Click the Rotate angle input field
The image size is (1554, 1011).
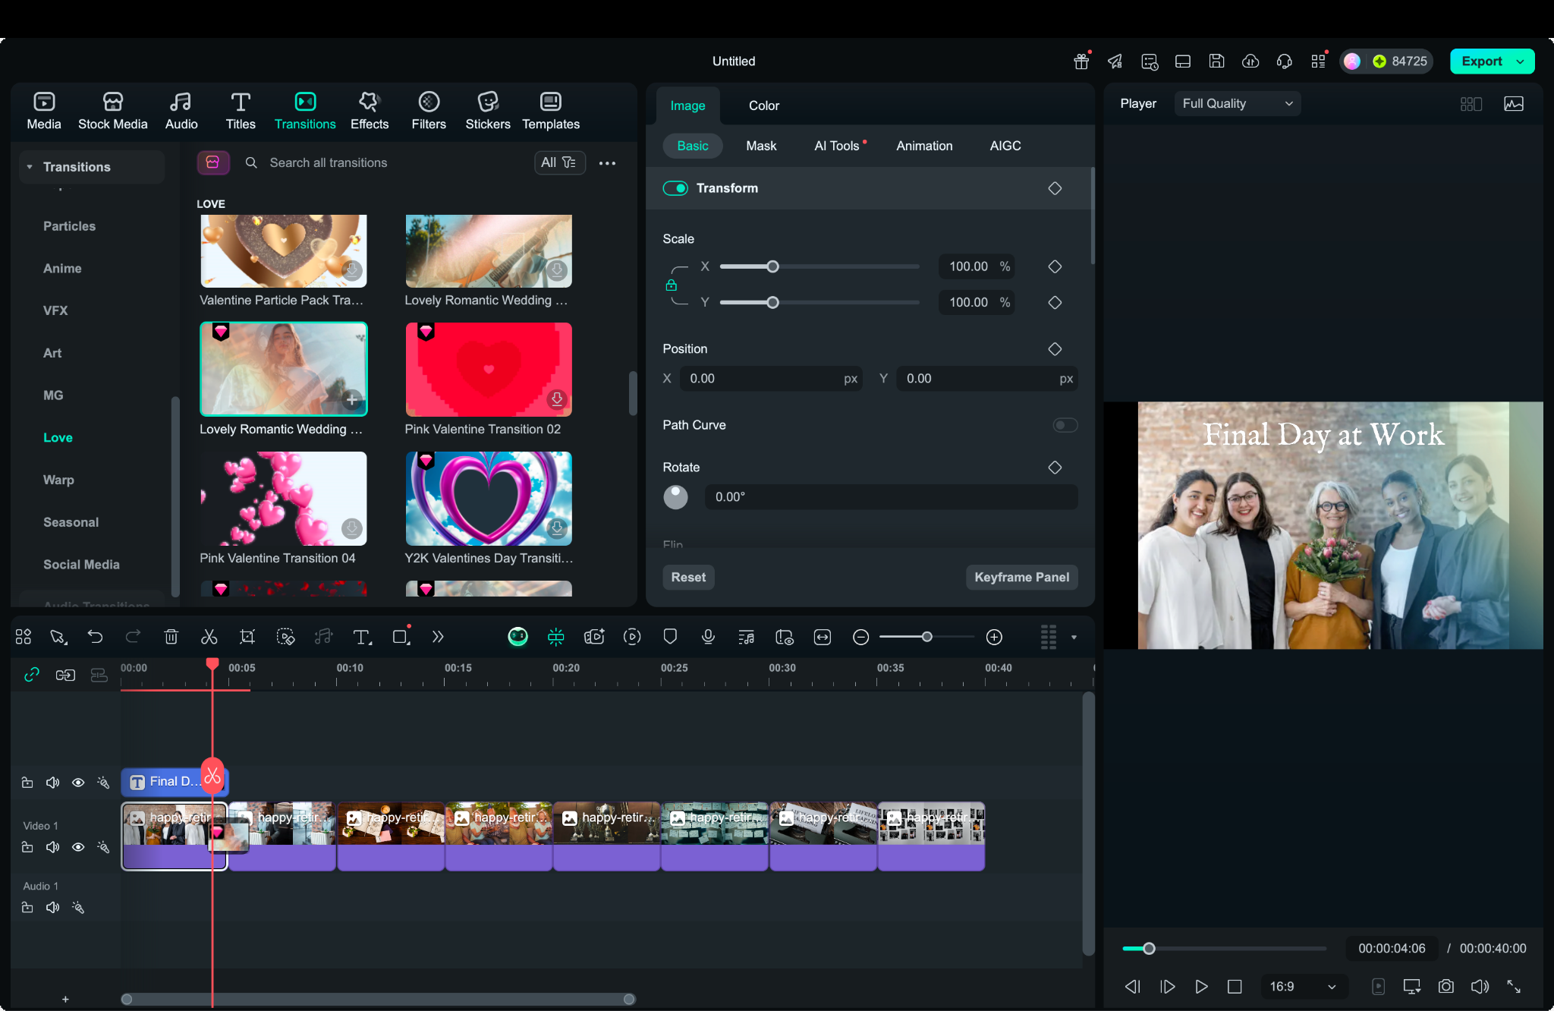(x=891, y=497)
